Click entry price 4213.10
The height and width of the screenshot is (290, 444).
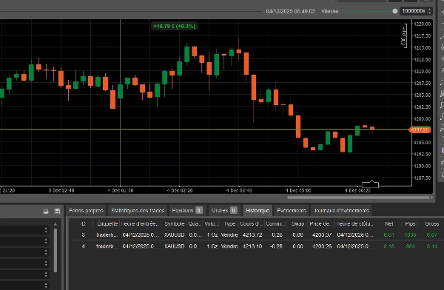252,246
